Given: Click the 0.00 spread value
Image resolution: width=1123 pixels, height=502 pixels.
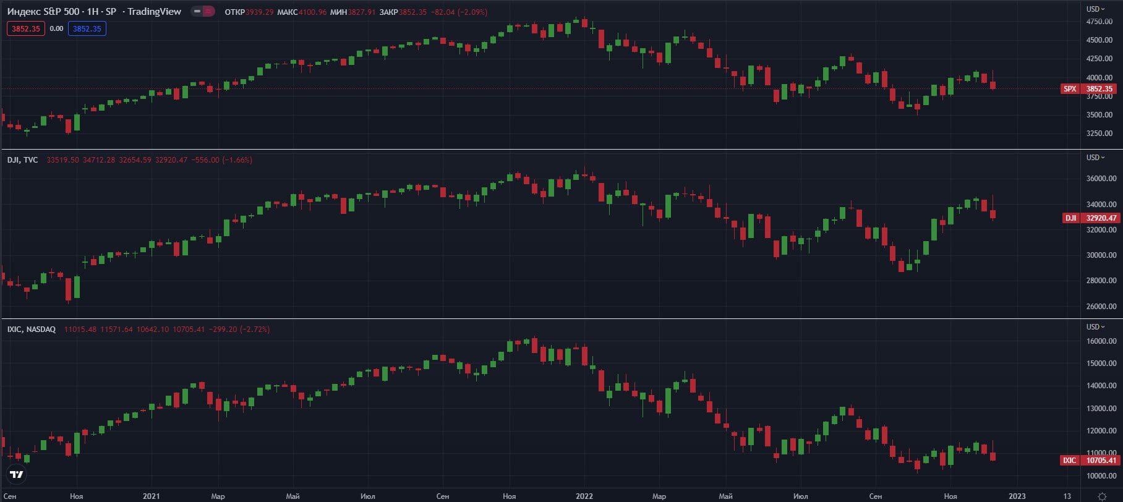Looking at the screenshot, I should [x=56, y=28].
